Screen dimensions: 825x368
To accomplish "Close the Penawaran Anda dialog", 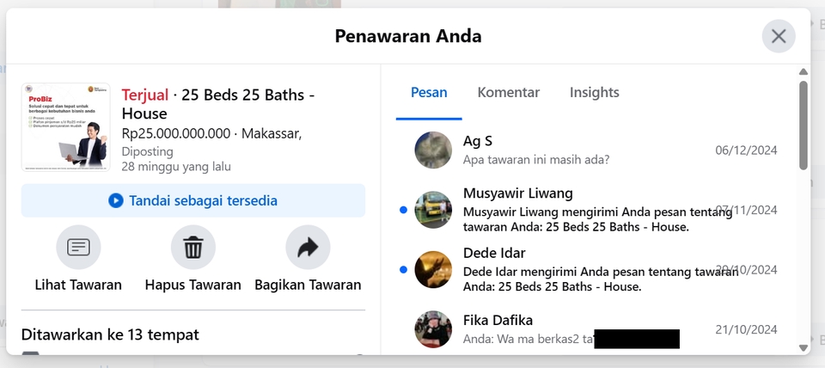I will 779,36.
